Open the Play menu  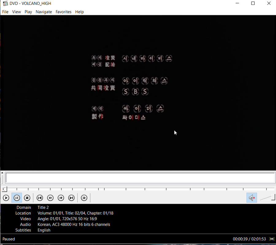(x=28, y=12)
